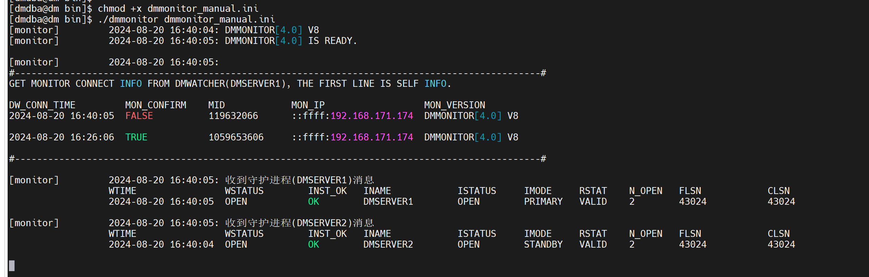
Task: Click the CLSN value 43024 for DMSERVER2
Action: point(781,244)
